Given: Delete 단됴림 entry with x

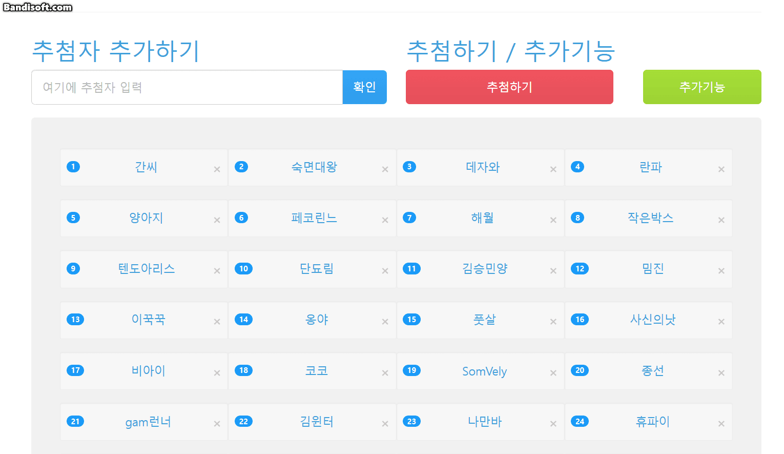Looking at the screenshot, I should (385, 271).
